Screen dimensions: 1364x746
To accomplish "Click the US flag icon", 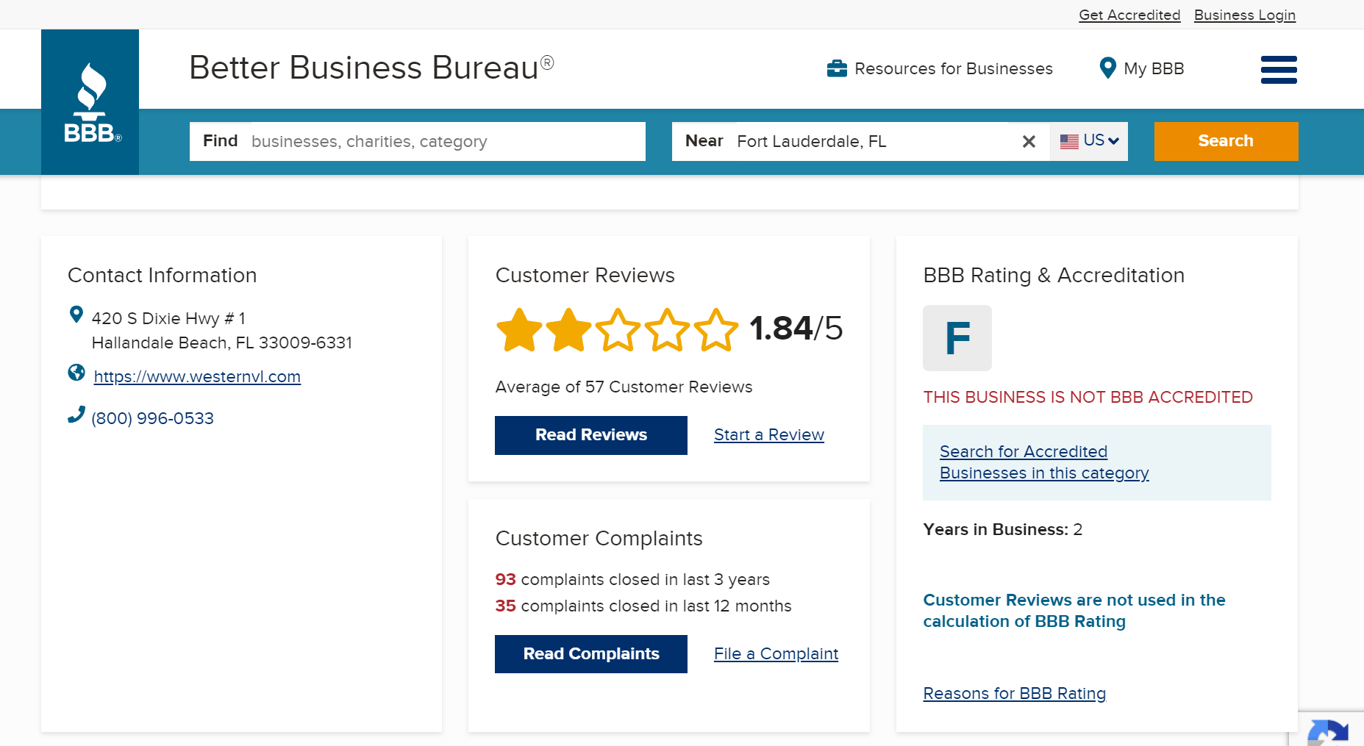I will [x=1069, y=141].
